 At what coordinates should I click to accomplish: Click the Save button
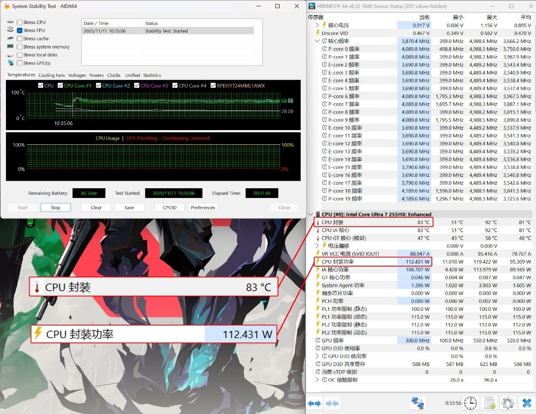129,208
